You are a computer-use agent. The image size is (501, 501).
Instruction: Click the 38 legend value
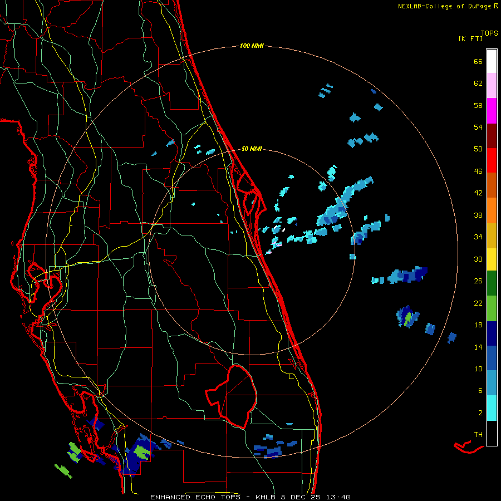tap(478, 215)
